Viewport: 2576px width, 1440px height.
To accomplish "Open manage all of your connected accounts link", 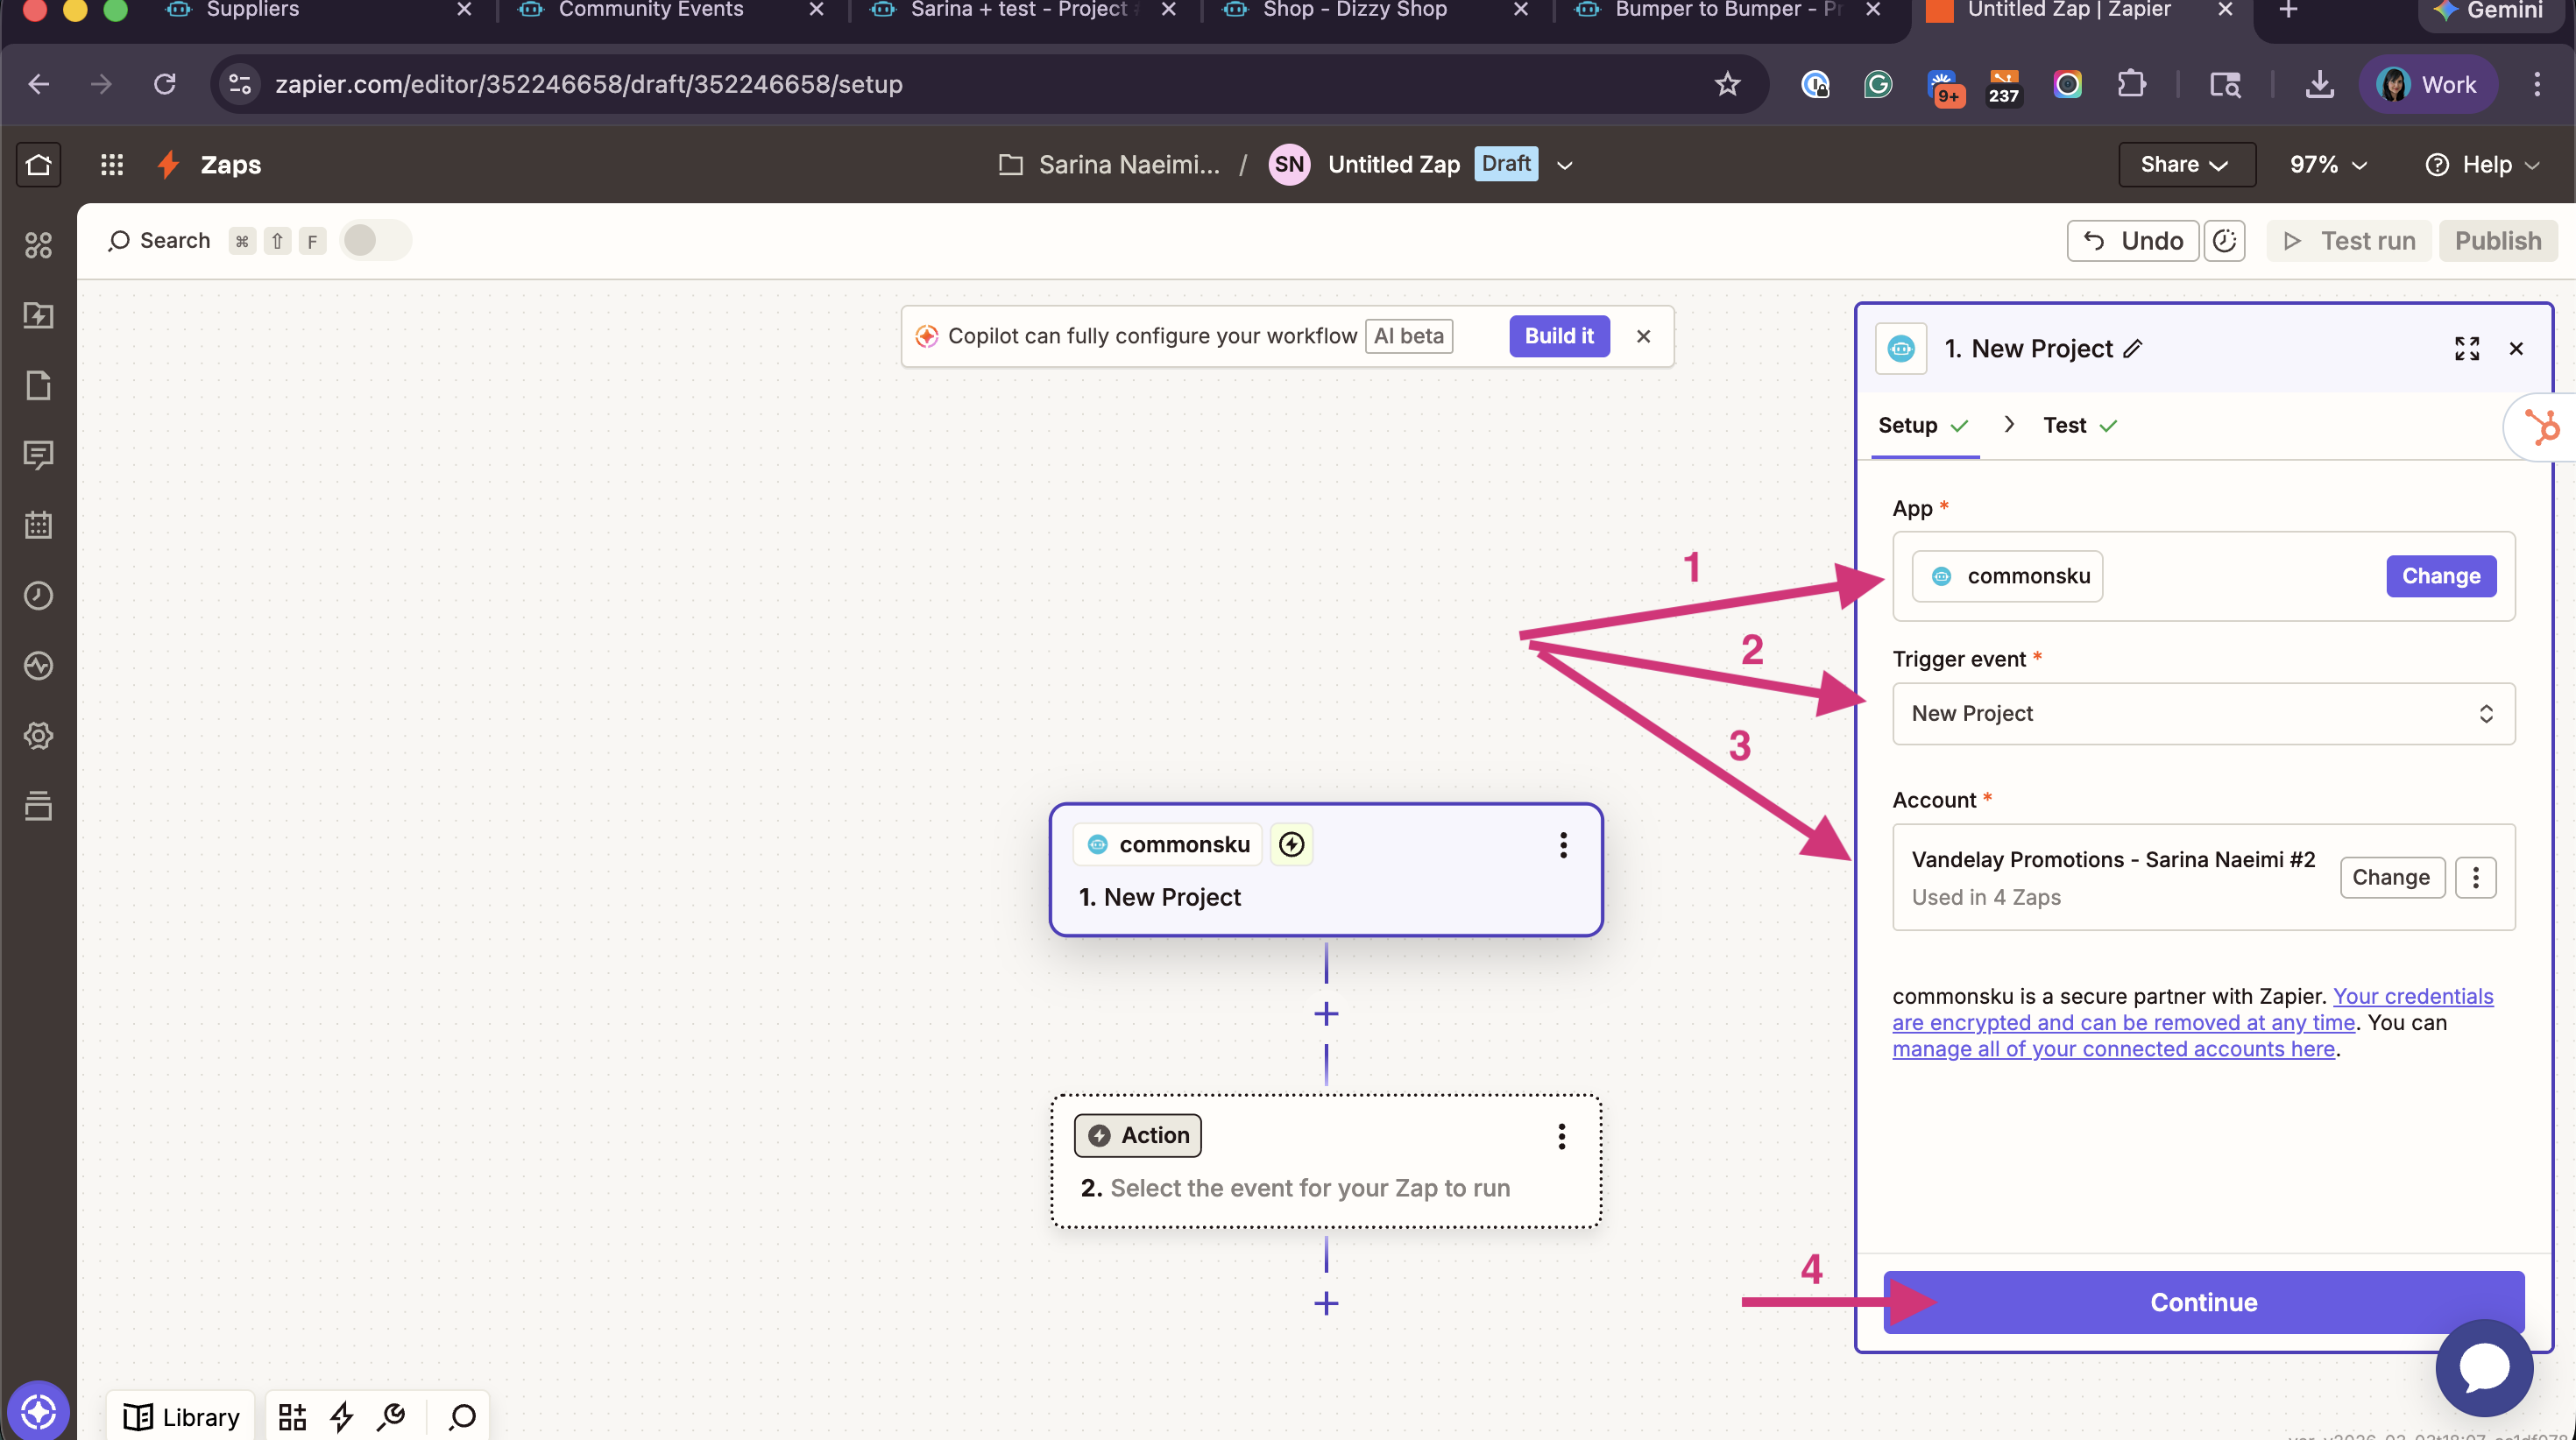I will 2113,1049.
